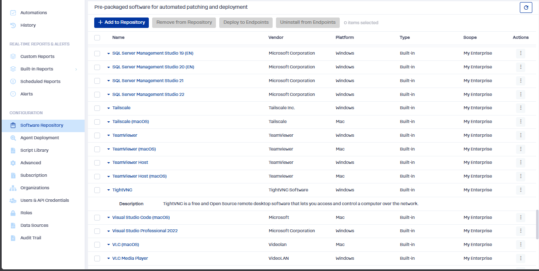The width and height of the screenshot is (539, 271).
Task: Click the Scheduled Reports icon
Action: (13, 81)
